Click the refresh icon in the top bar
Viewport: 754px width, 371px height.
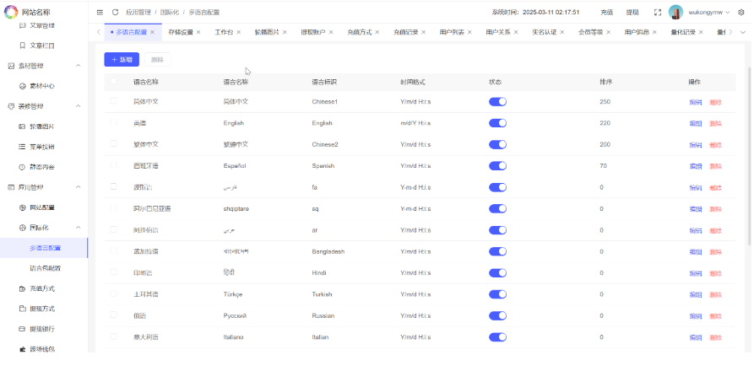pyautogui.click(x=115, y=13)
